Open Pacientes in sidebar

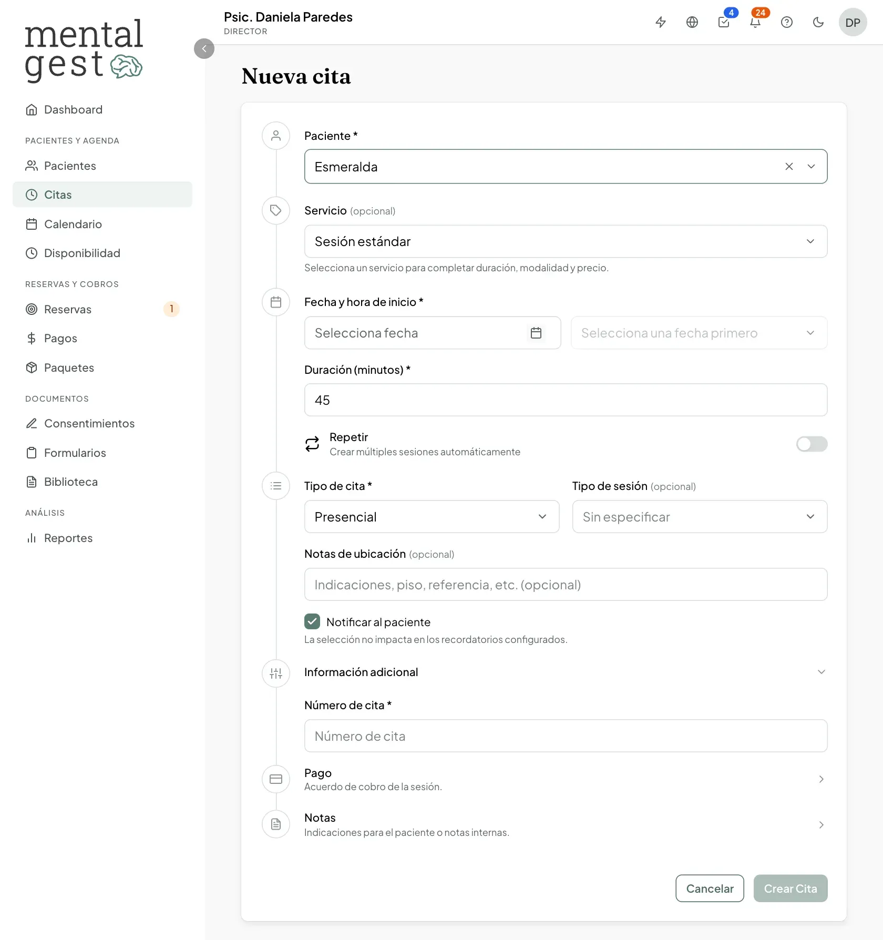coord(102,166)
